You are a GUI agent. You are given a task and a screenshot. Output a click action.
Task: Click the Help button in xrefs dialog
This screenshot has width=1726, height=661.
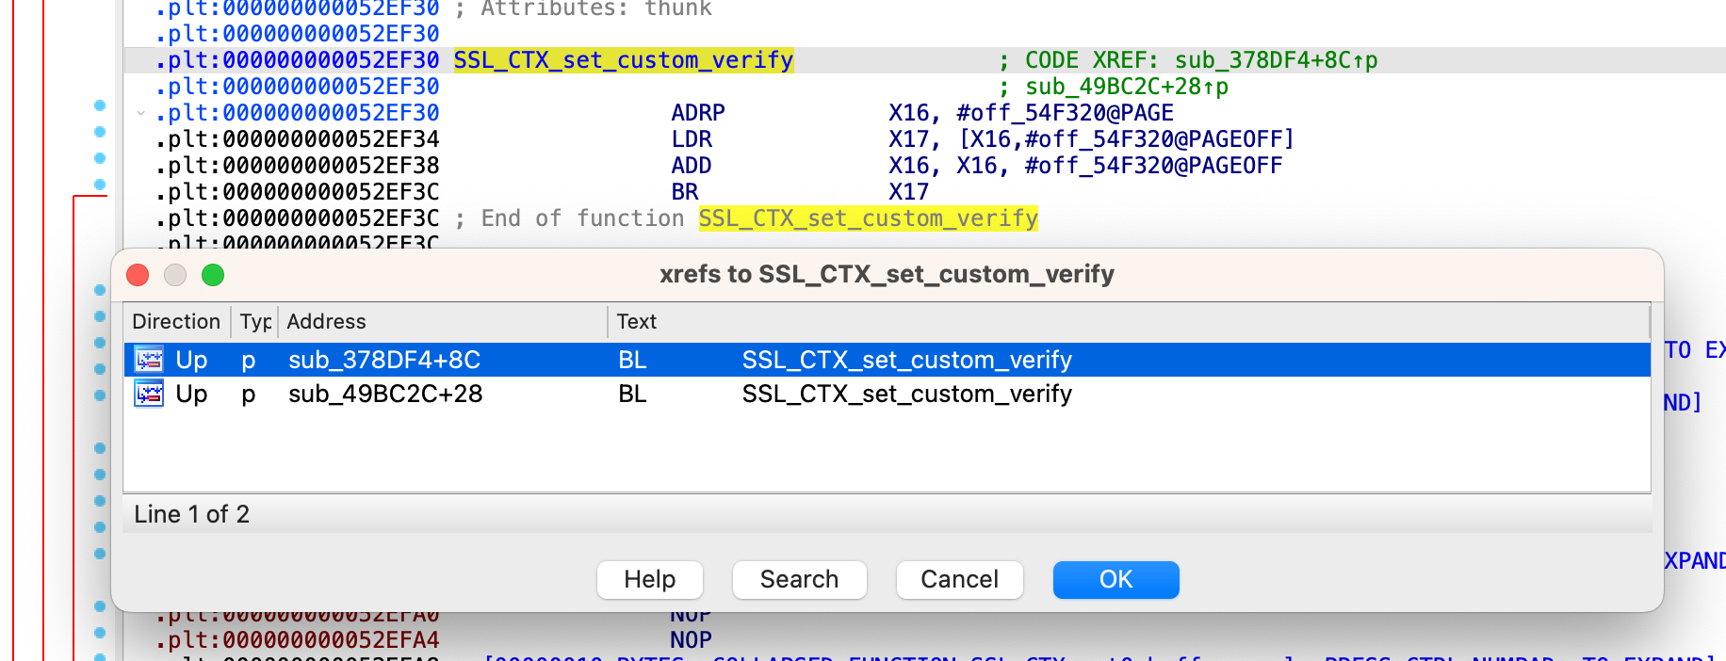(649, 579)
